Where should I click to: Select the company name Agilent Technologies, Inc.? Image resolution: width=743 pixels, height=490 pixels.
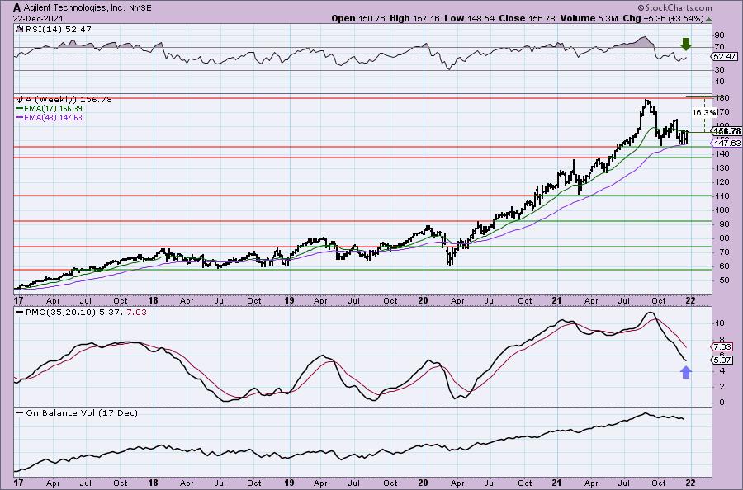[x=74, y=8]
